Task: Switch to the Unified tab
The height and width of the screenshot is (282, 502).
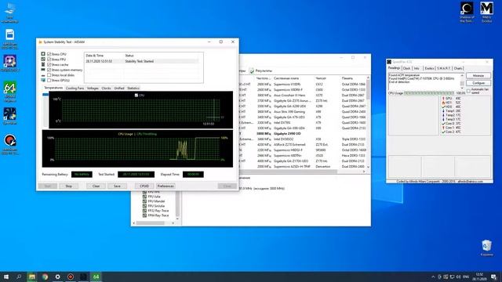Action: tap(119, 89)
